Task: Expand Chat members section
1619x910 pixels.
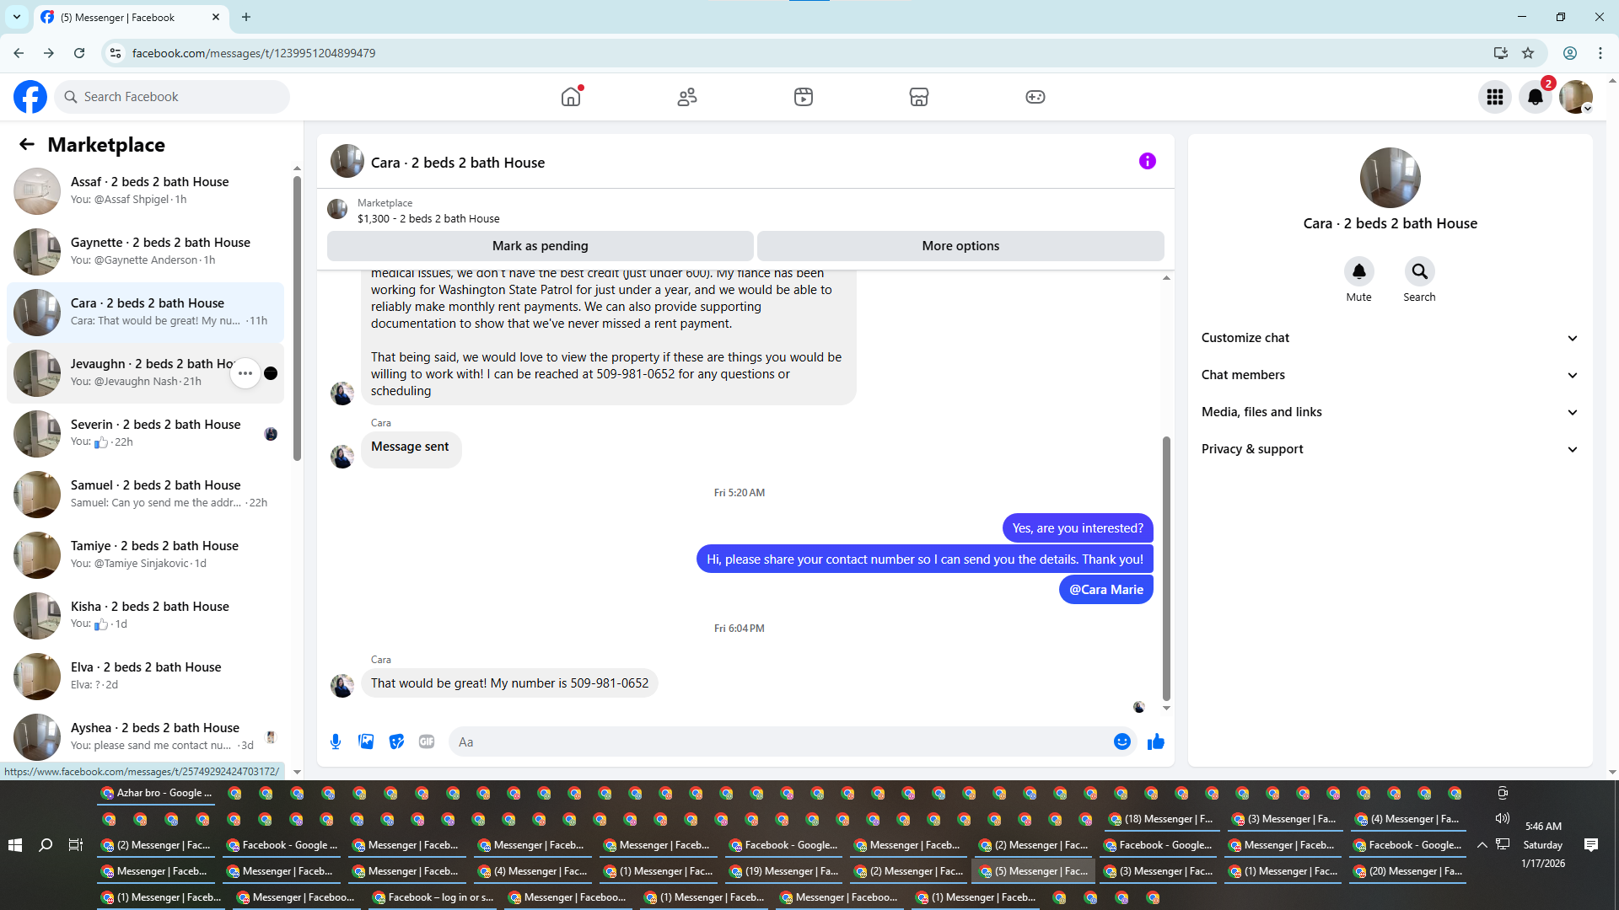Action: click(x=1389, y=375)
